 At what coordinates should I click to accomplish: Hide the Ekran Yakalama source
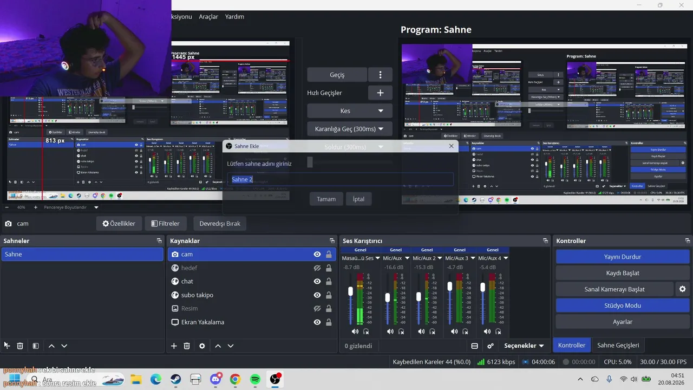317,322
